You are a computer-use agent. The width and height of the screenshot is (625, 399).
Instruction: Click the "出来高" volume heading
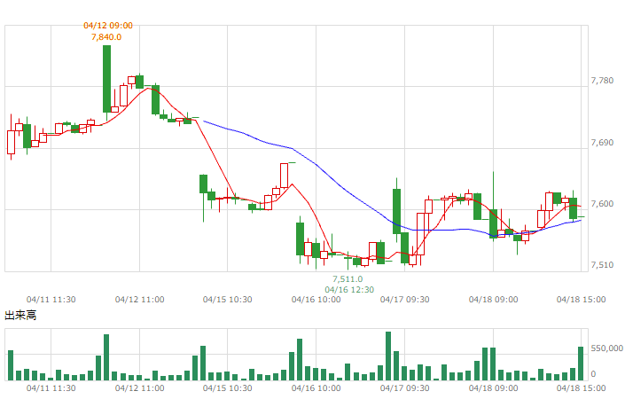pos(20,316)
